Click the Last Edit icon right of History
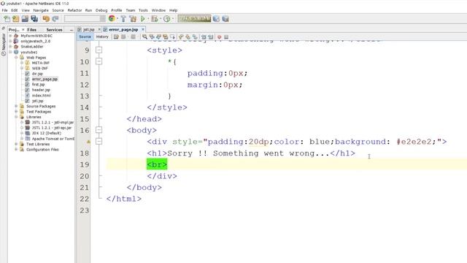 (x=116, y=37)
